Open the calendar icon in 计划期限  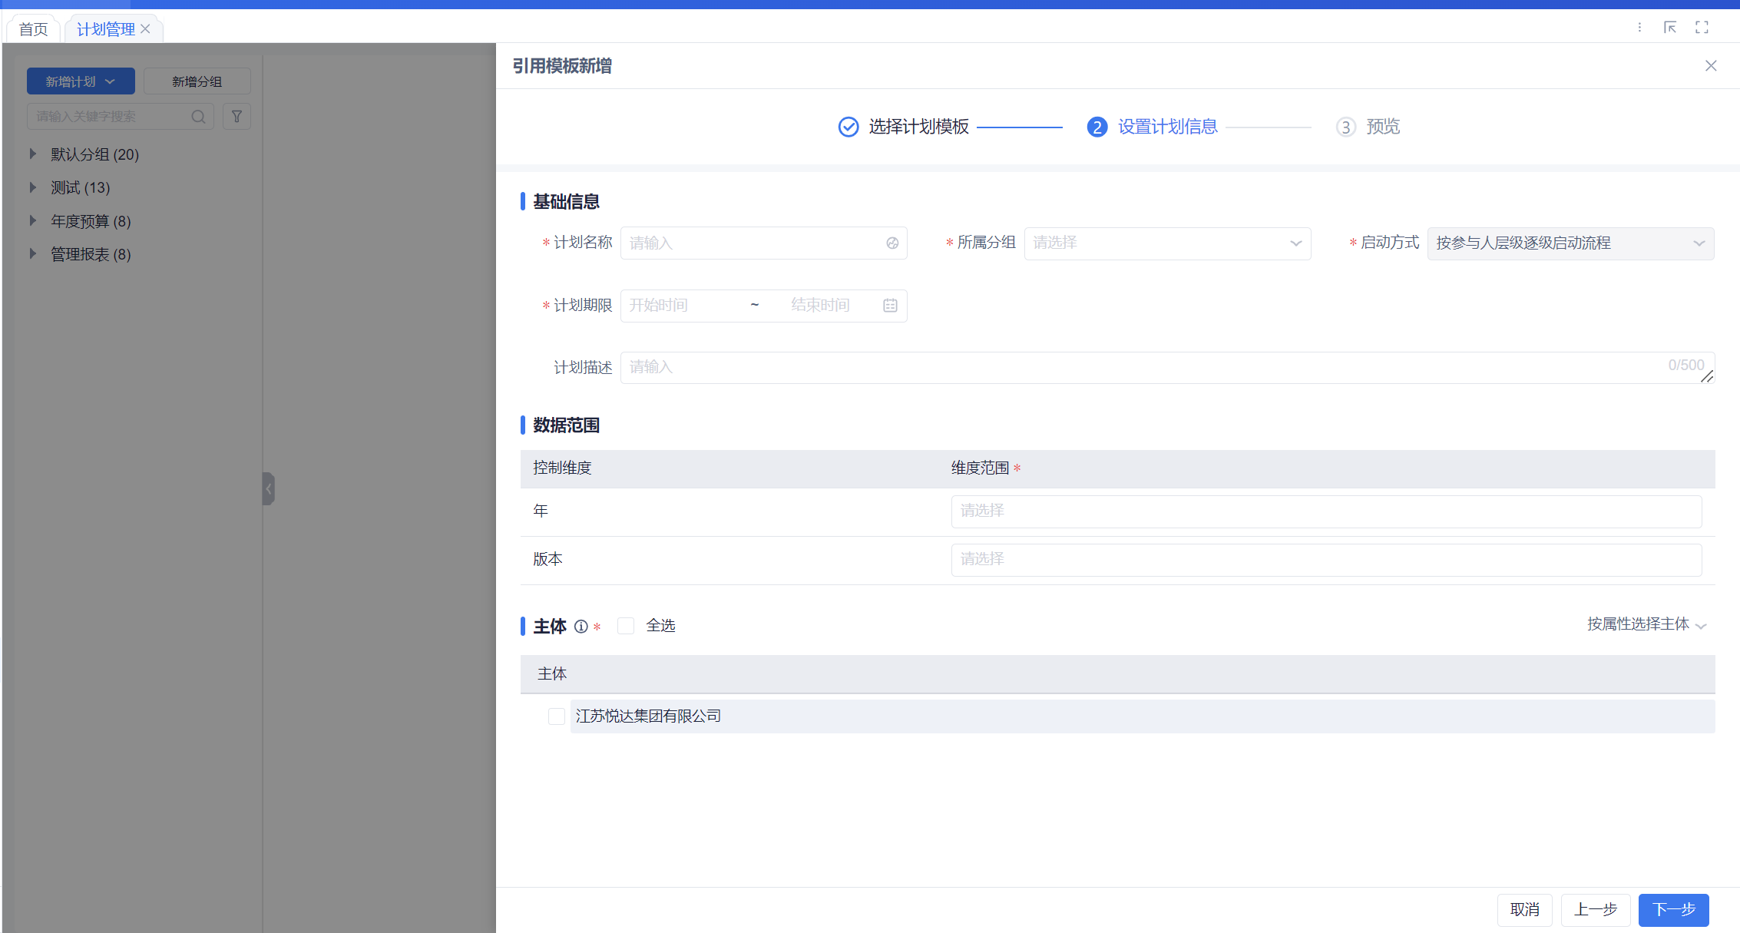pyautogui.click(x=890, y=306)
